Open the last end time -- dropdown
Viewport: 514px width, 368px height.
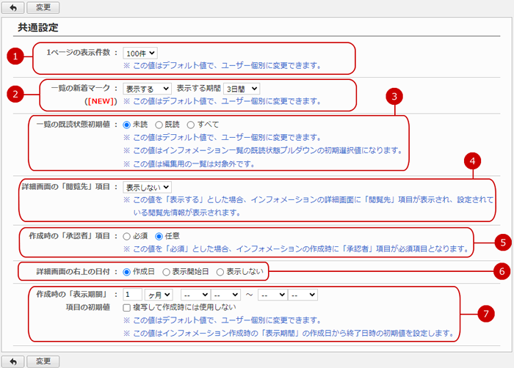303,295
